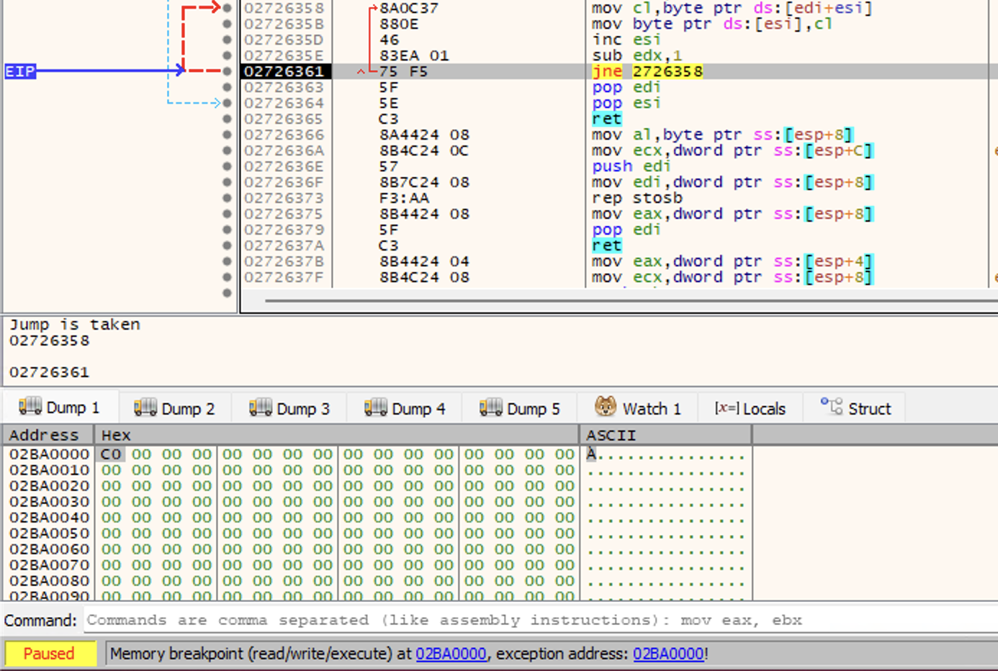
Task: Select the jne 2726358 instruction
Action: [x=647, y=71]
